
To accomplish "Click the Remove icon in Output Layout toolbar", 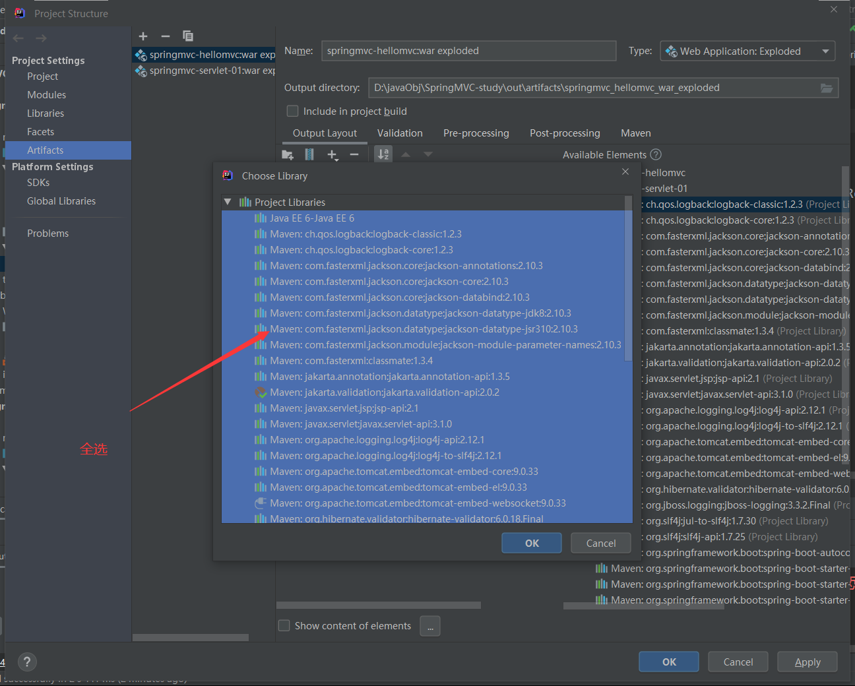I will tap(354, 154).
